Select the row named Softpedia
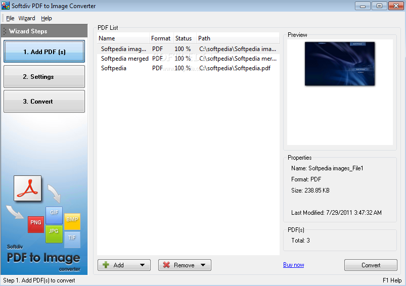The height and width of the screenshot is (286, 406). pyautogui.click(x=188, y=68)
